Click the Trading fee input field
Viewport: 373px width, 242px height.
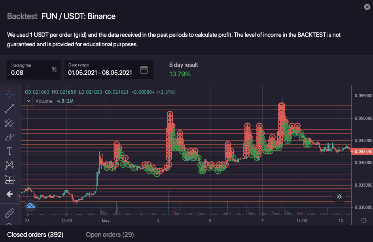click(30, 73)
